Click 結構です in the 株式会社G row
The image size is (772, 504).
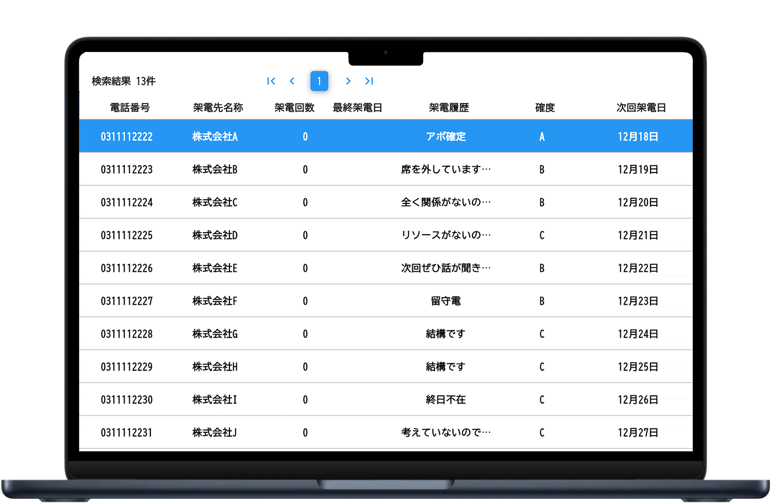tap(446, 335)
